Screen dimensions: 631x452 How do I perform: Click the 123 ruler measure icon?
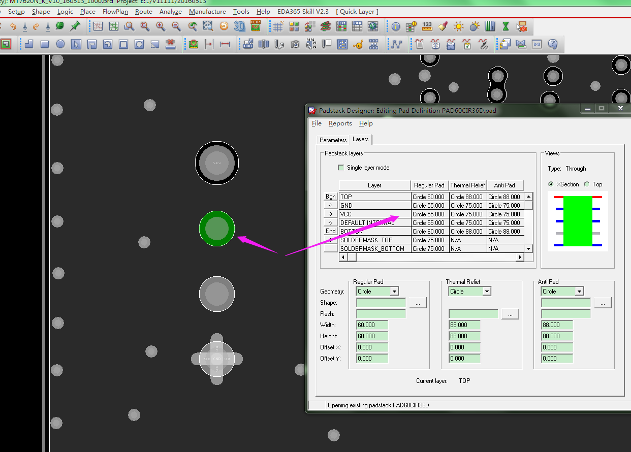pos(427,26)
